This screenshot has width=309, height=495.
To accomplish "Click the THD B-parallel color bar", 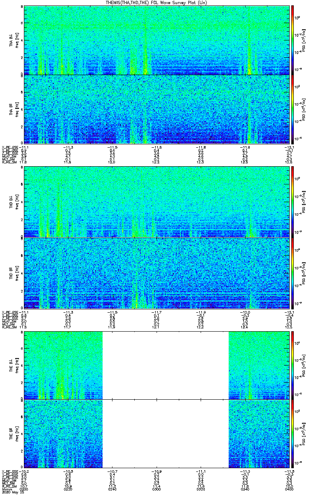I will [293, 273].
